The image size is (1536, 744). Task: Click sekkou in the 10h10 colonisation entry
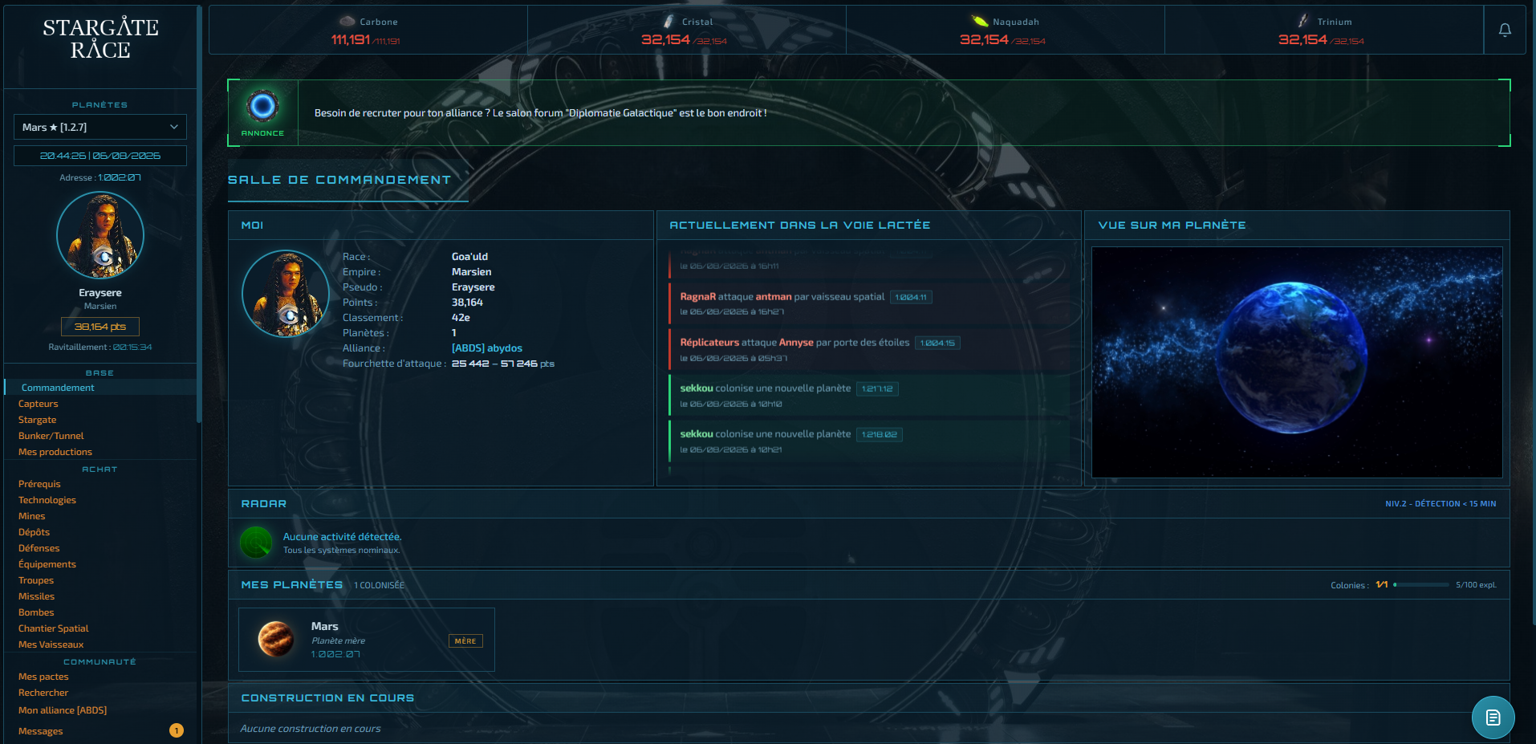(697, 388)
